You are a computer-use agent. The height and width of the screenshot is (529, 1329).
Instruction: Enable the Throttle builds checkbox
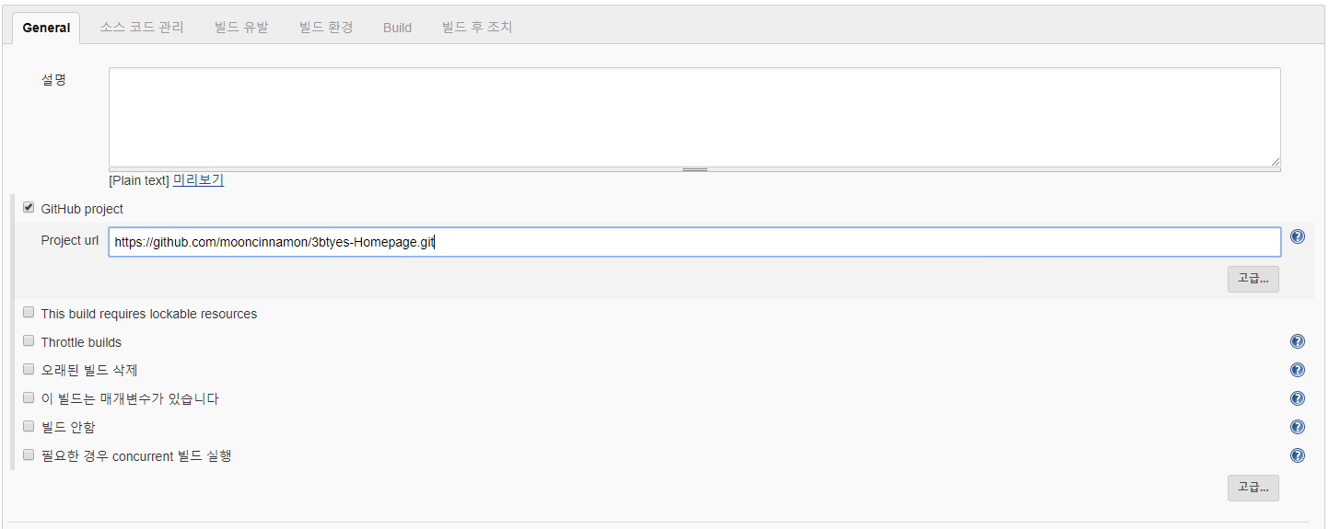[29, 341]
